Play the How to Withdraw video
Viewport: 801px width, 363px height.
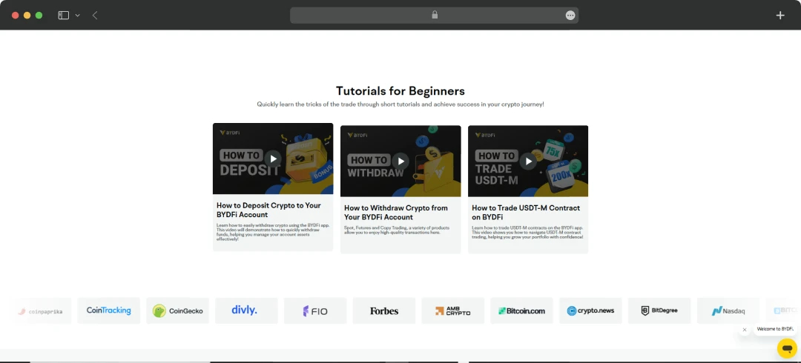[x=401, y=161]
